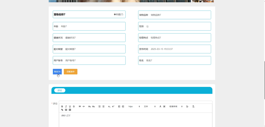This screenshot has width=265, height=127.
Task: Open the text color picker
Action: (160, 107)
